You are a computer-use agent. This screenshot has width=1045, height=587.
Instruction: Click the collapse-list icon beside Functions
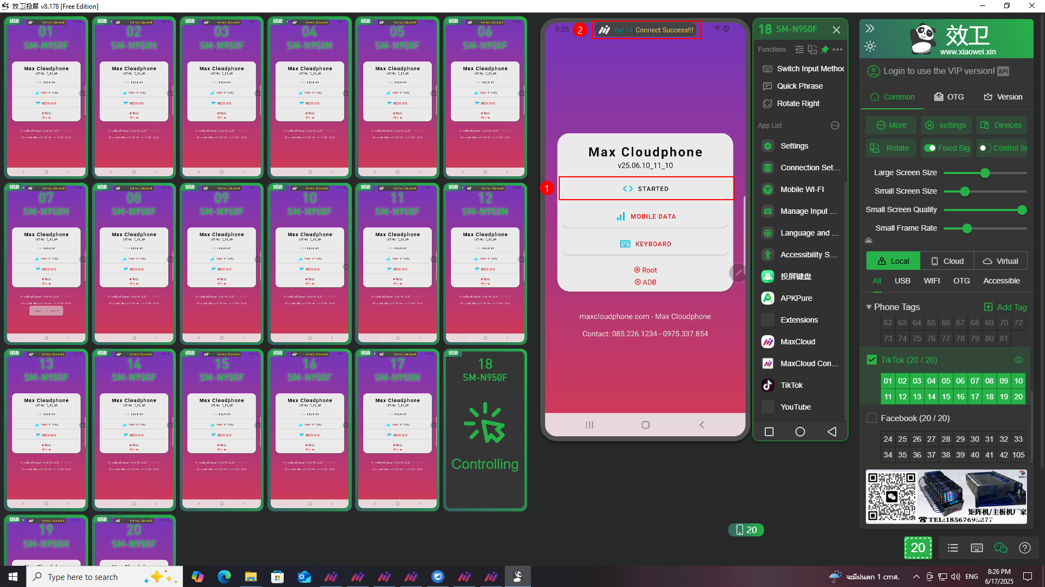click(799, 50)
